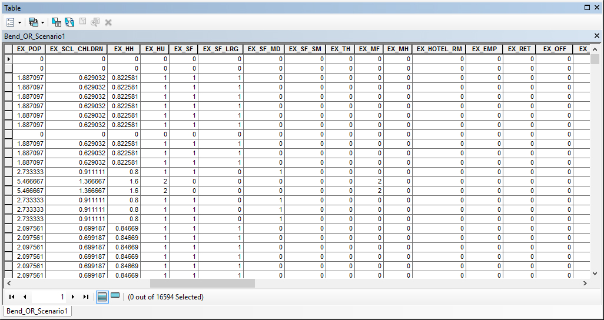Click the EX_RET column header
The image size is (604, 320).
(519, 49)
